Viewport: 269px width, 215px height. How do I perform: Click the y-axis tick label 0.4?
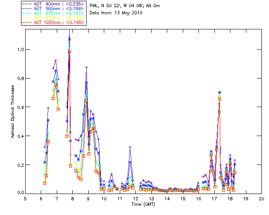(x=21, y=136)
